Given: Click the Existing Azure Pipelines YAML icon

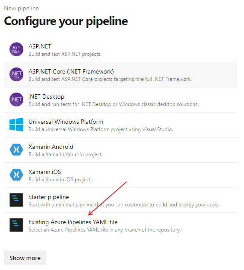Looking at the screenshot, I should coord(16,225).
